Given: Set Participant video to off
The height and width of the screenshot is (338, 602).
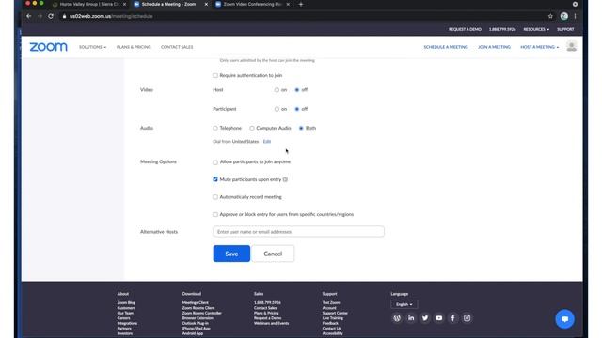Looking at the screenshot, I should (297, 109).
